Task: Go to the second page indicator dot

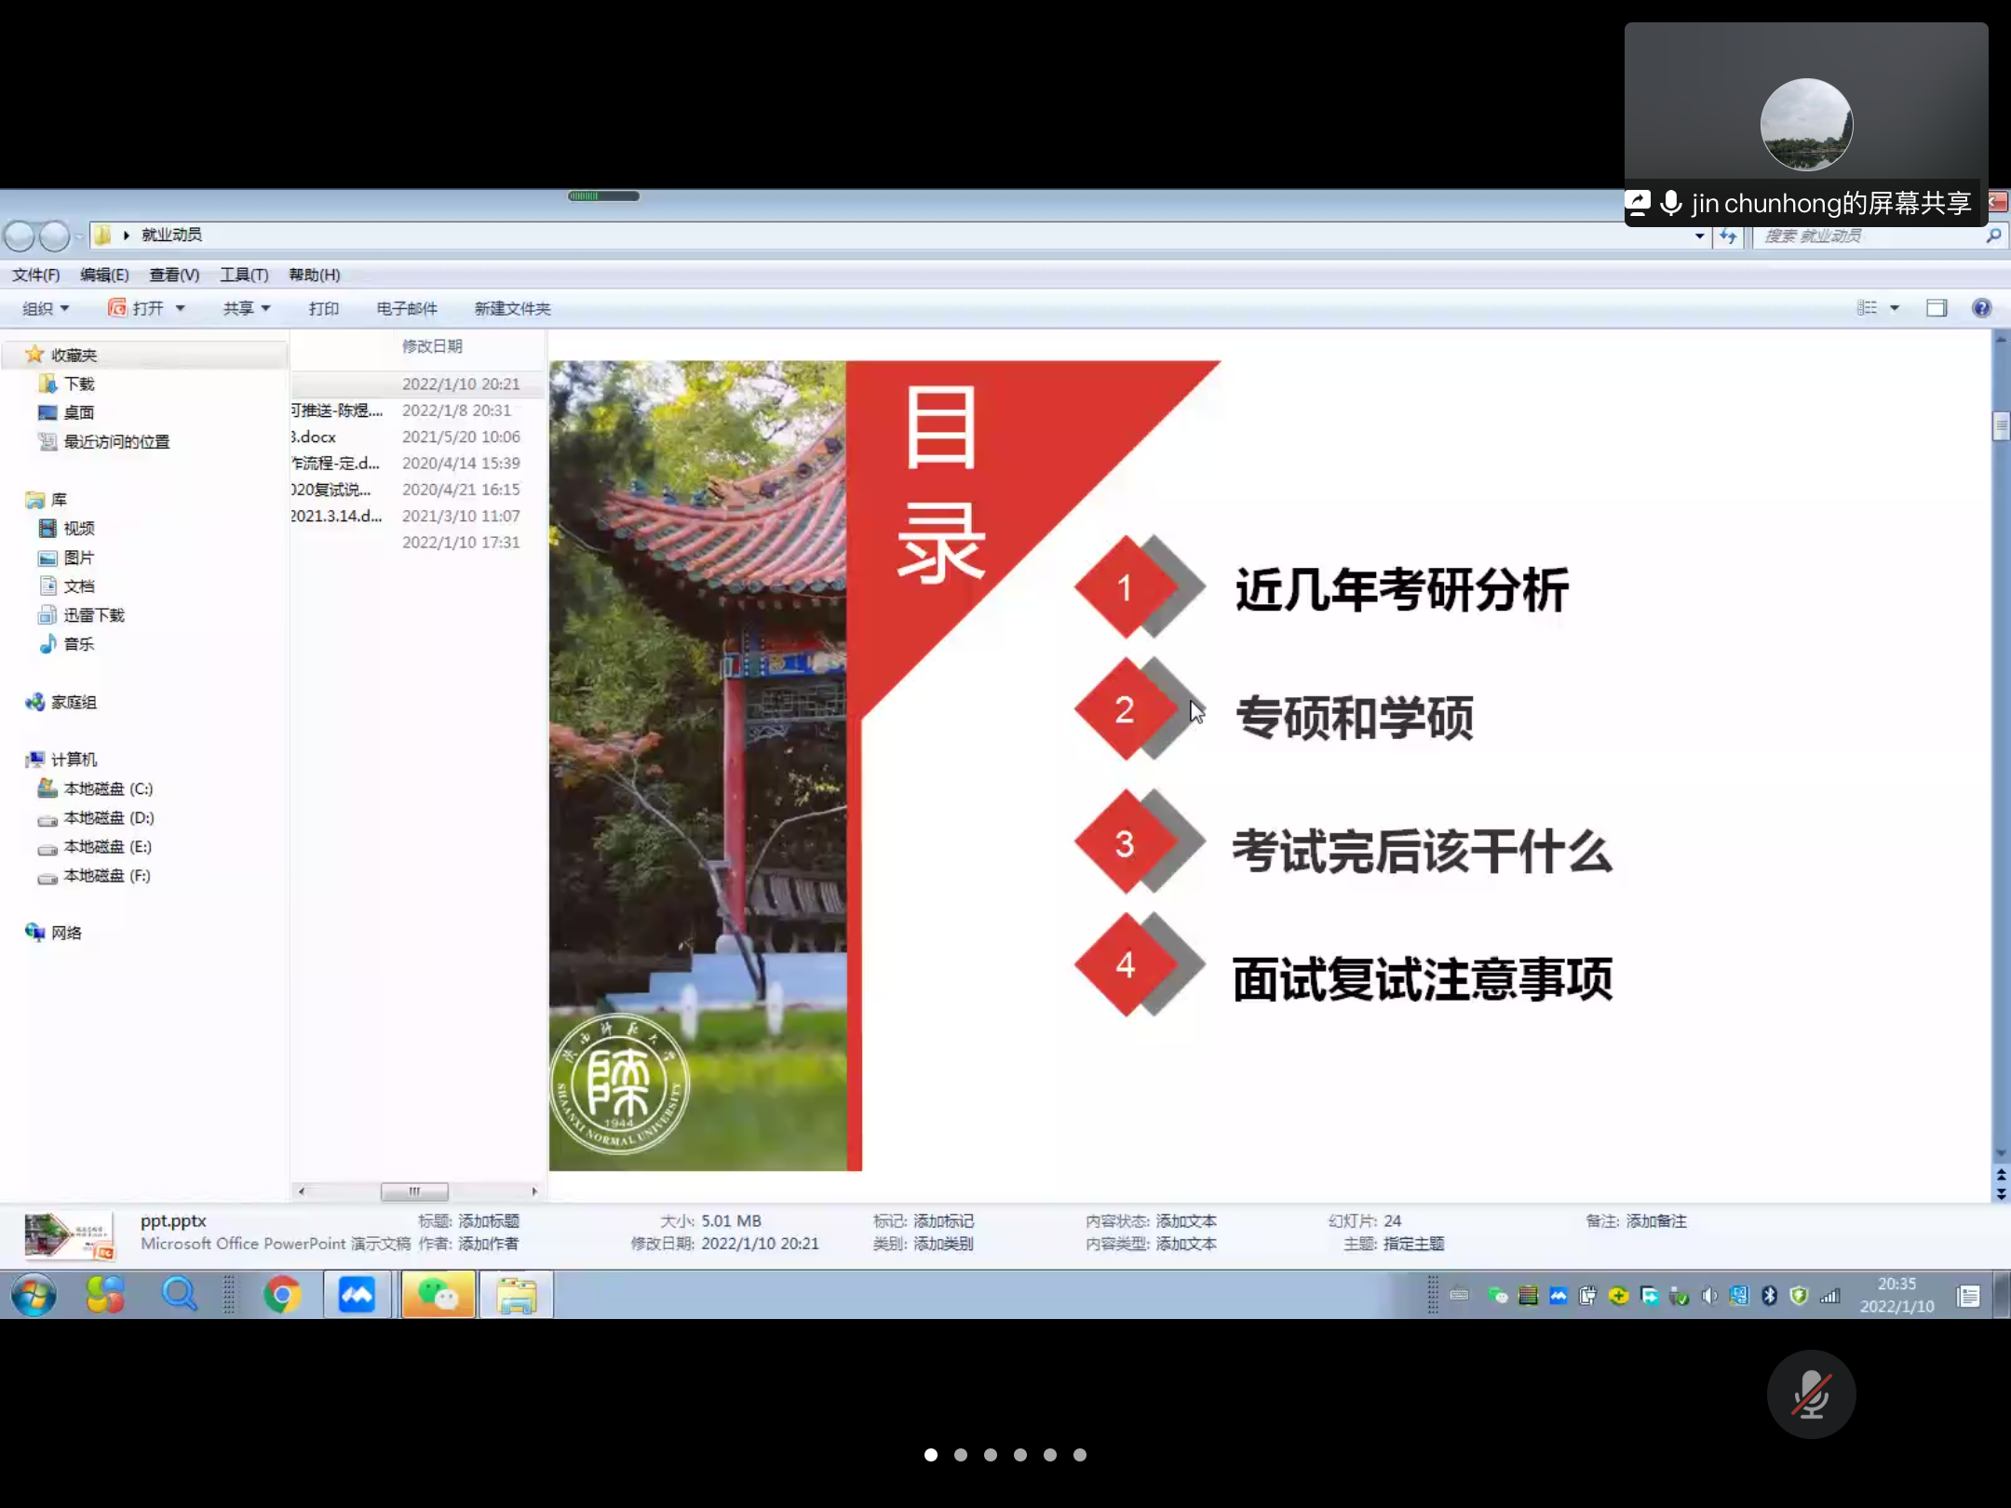Action: click(961, 1455)
